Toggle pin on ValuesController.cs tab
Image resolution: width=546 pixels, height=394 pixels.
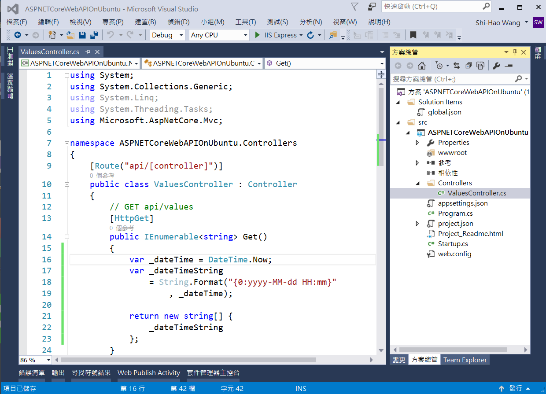[x=88, y=52]
